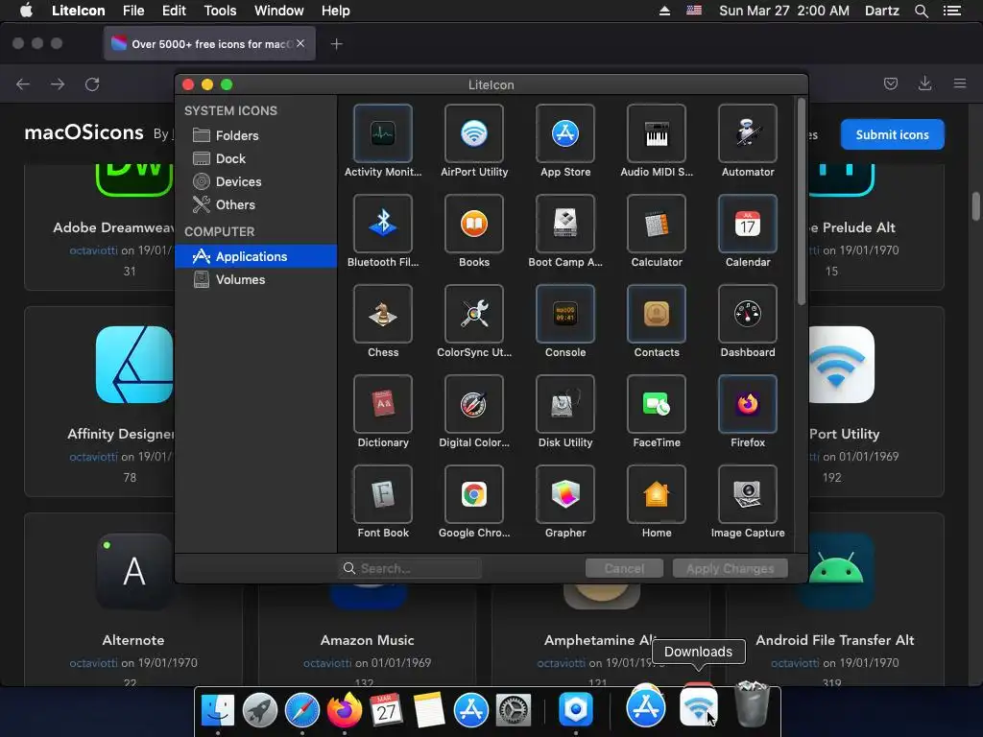983x737 pixels.
Task: Open browser downloads panel
Action: pyautogui.click(x=924, y=83)
